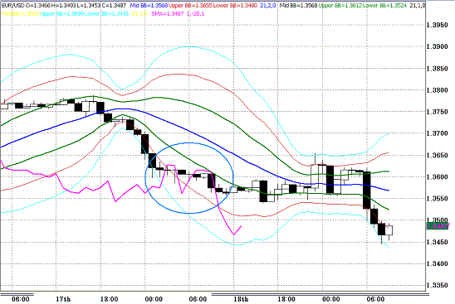
Task: Click the last 06:00 time axis label
Action: coord(375,299)
